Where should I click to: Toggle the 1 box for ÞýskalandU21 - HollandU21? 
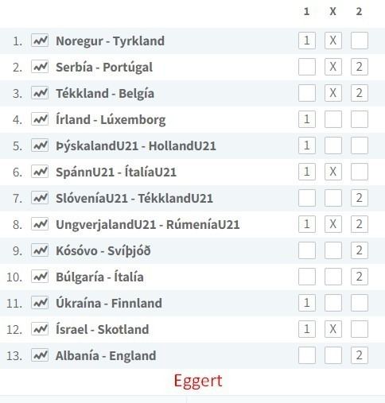click(307, 145)
